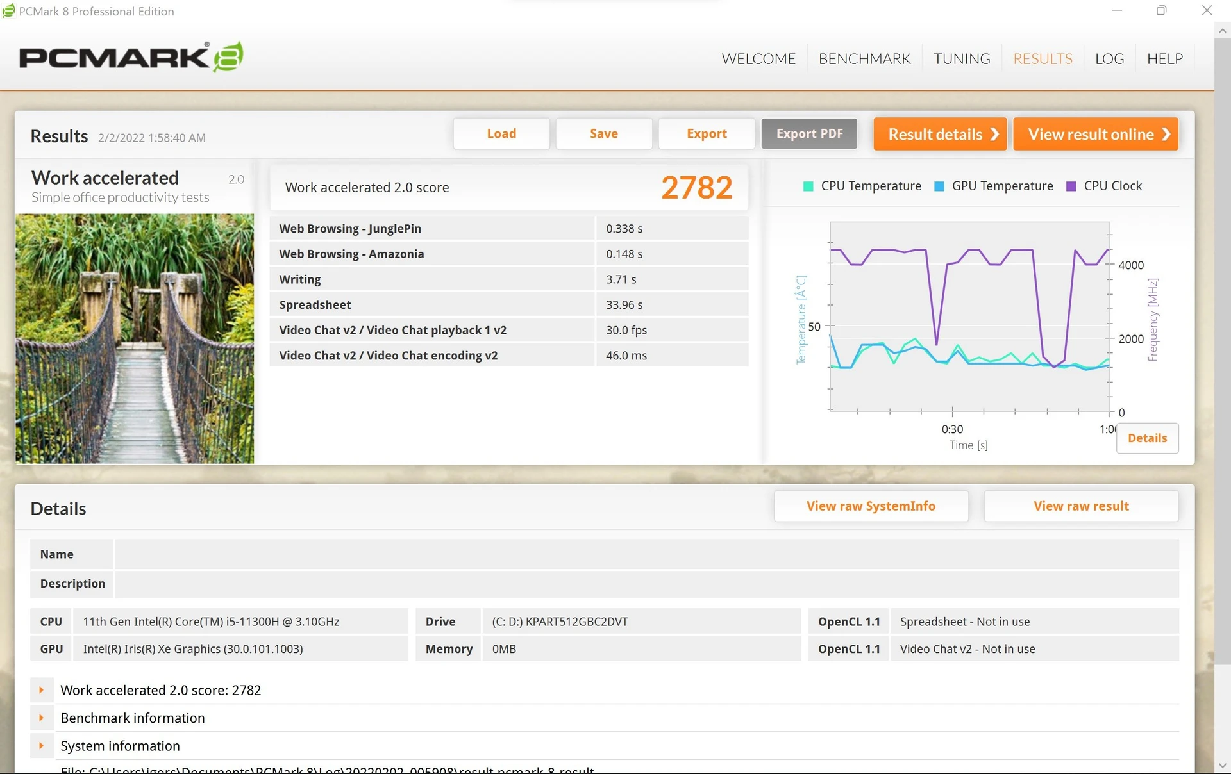Minimize the PCMark 8 window
Screen dimensions: 1231x774
tap(1117, 11)
